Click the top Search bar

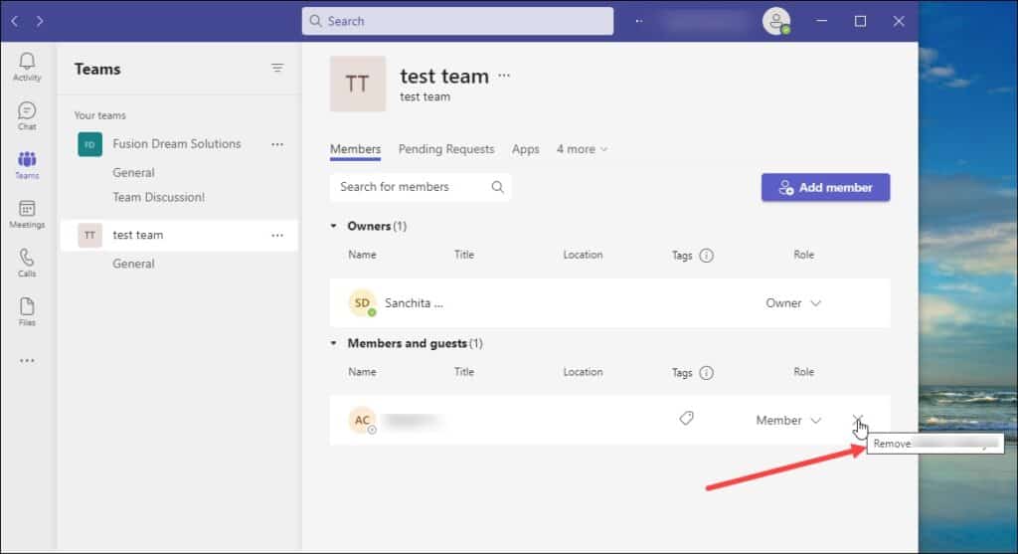click(x=457, y=21)
